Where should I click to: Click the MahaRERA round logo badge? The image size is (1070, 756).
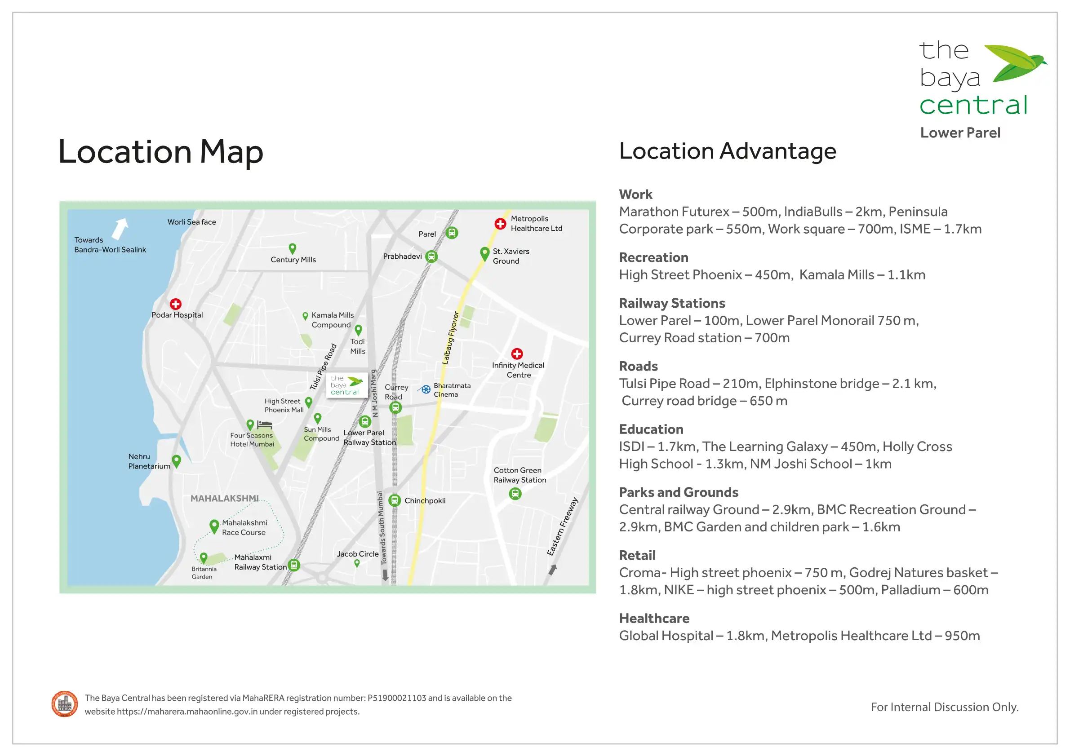pyautogui.click(x=64, y=704)
